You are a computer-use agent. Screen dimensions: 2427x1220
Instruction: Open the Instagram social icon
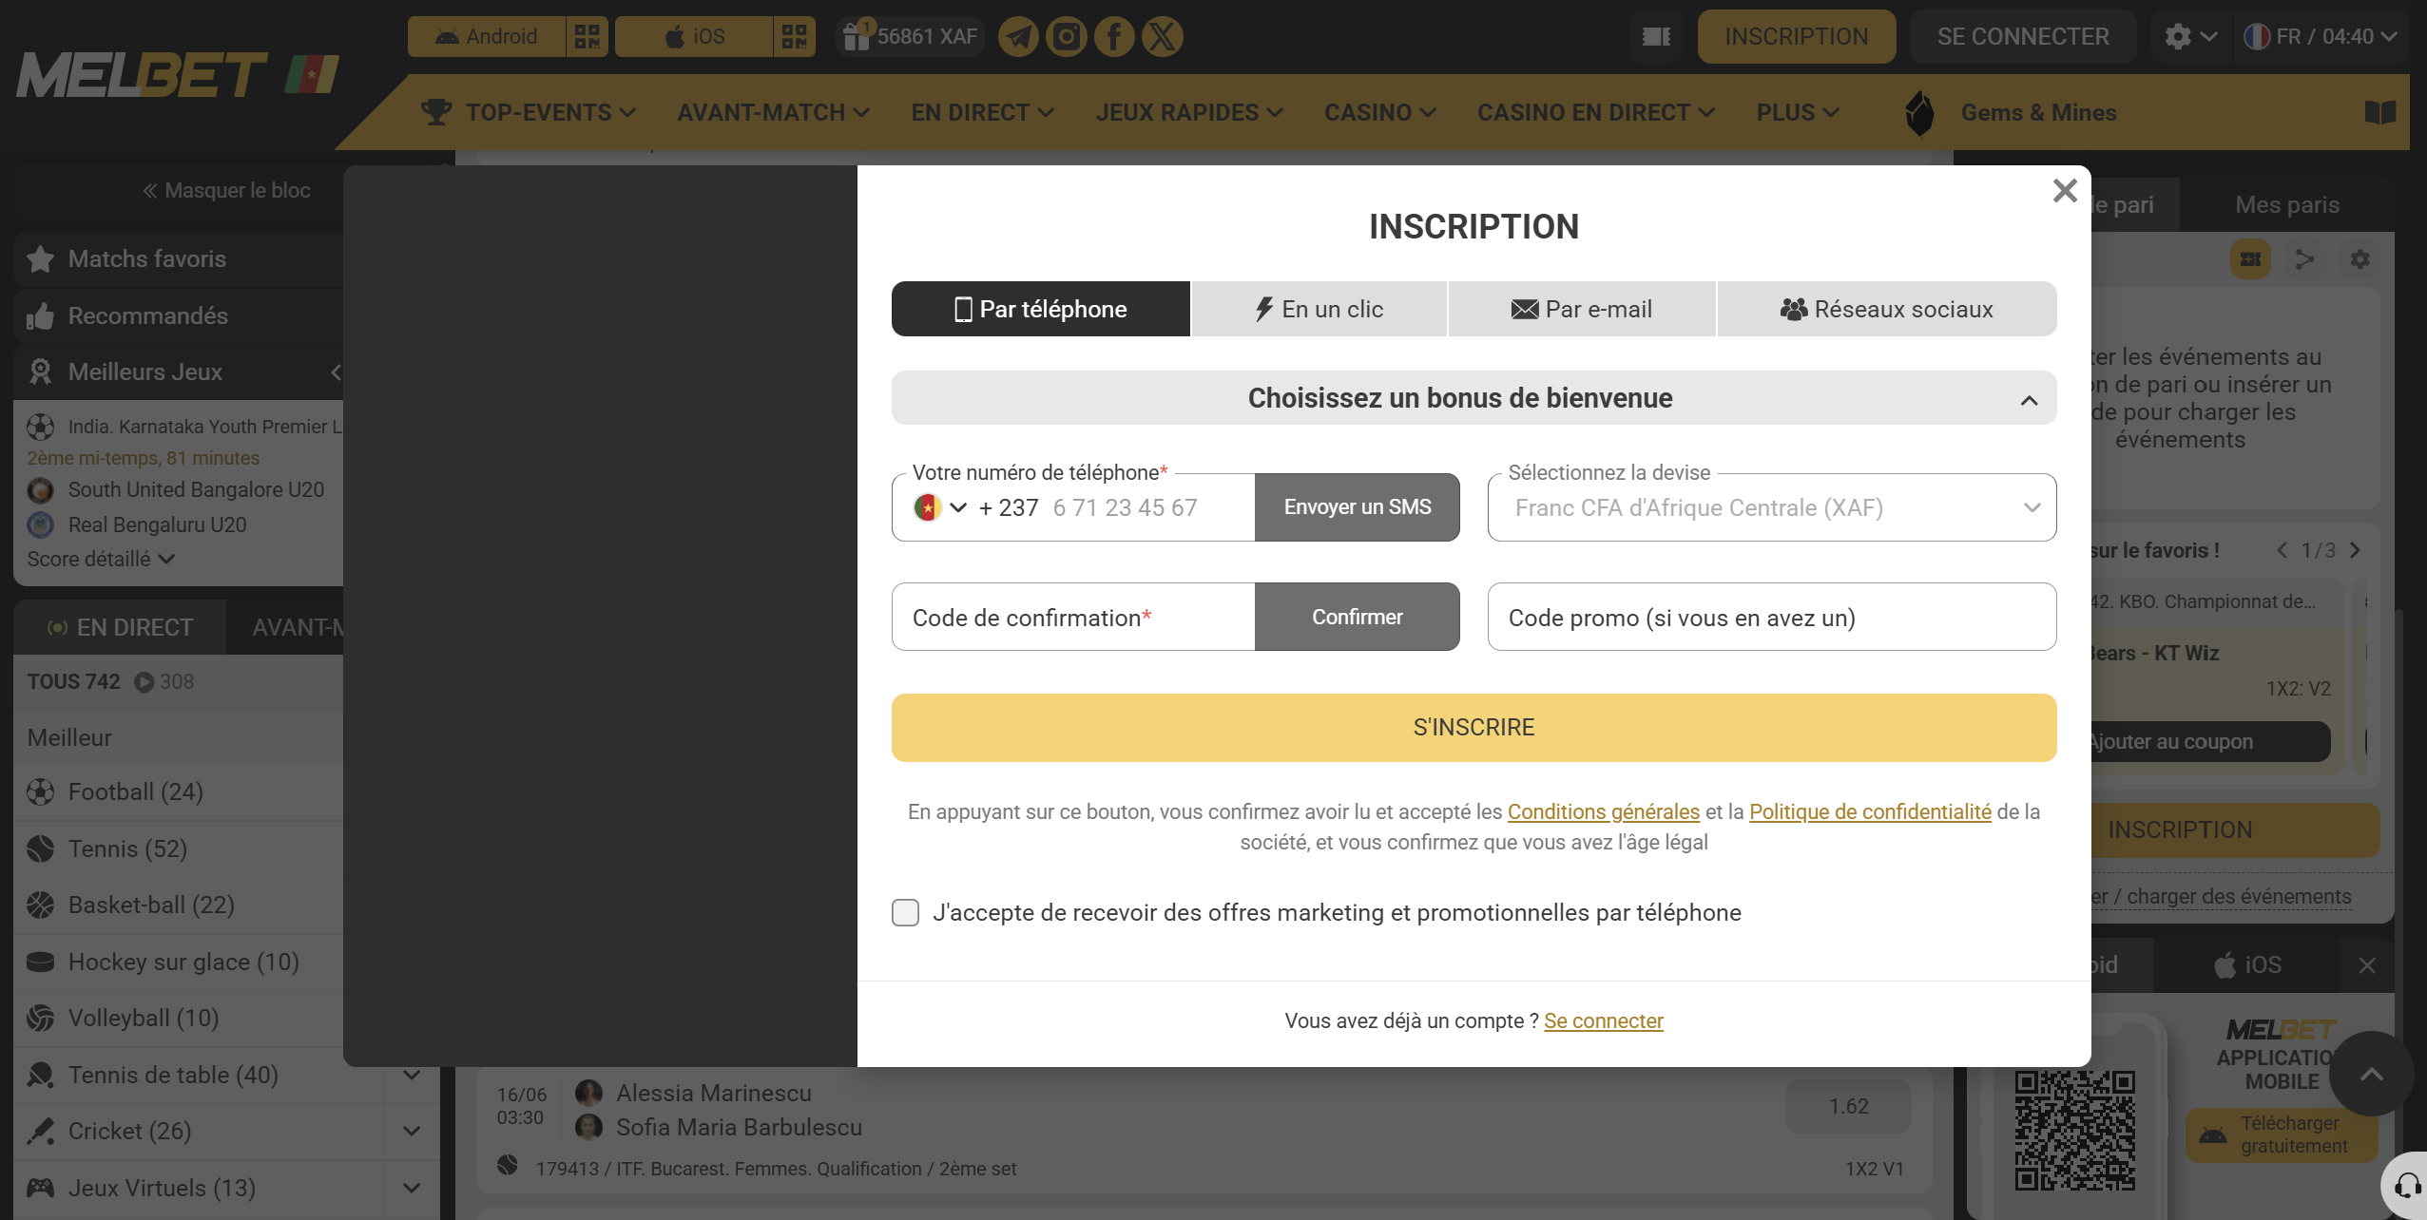click(1067, 37)
